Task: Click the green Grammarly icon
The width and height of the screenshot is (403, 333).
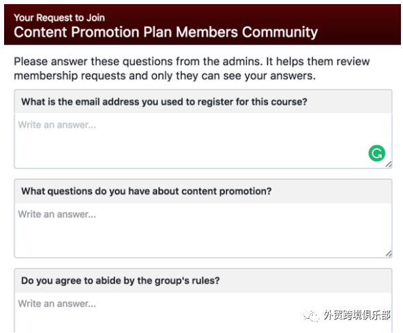Action: (x=376, y=154)
